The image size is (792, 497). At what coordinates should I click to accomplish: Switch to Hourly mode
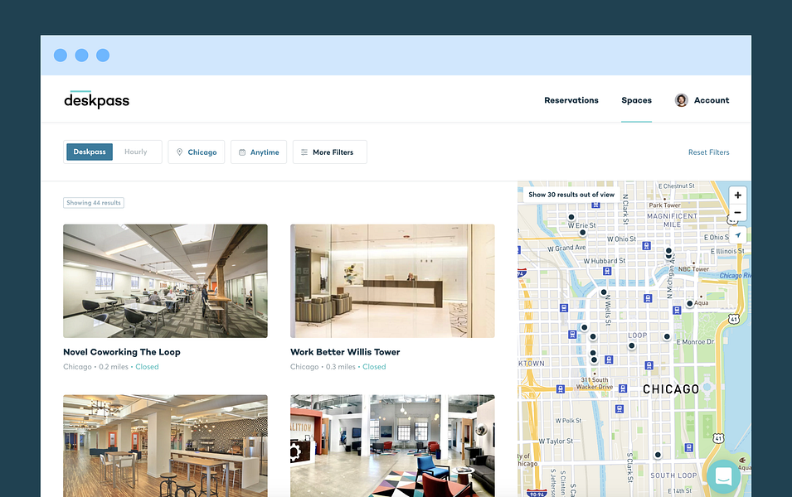(x=135, y=152)
